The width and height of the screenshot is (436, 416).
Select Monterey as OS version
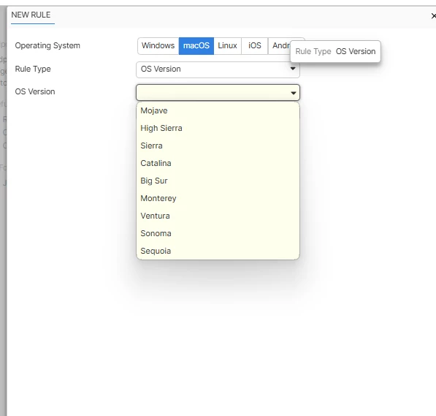coord(218,198)
